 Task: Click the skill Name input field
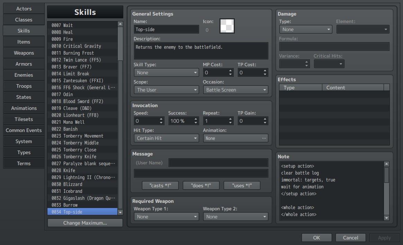point(166,29)
